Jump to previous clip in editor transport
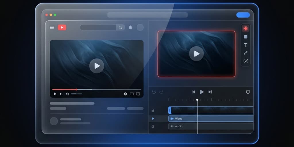 (193, 92)
